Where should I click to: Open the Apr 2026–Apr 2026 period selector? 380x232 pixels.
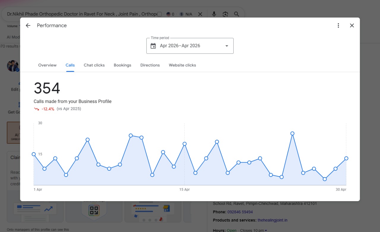pyautogui.click(x=190, y=46)
